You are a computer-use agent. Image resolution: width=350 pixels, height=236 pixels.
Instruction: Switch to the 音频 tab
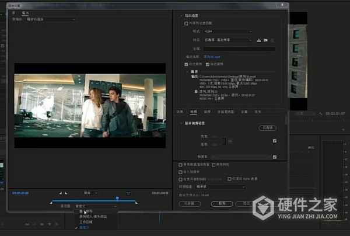[x=208, y=110]
